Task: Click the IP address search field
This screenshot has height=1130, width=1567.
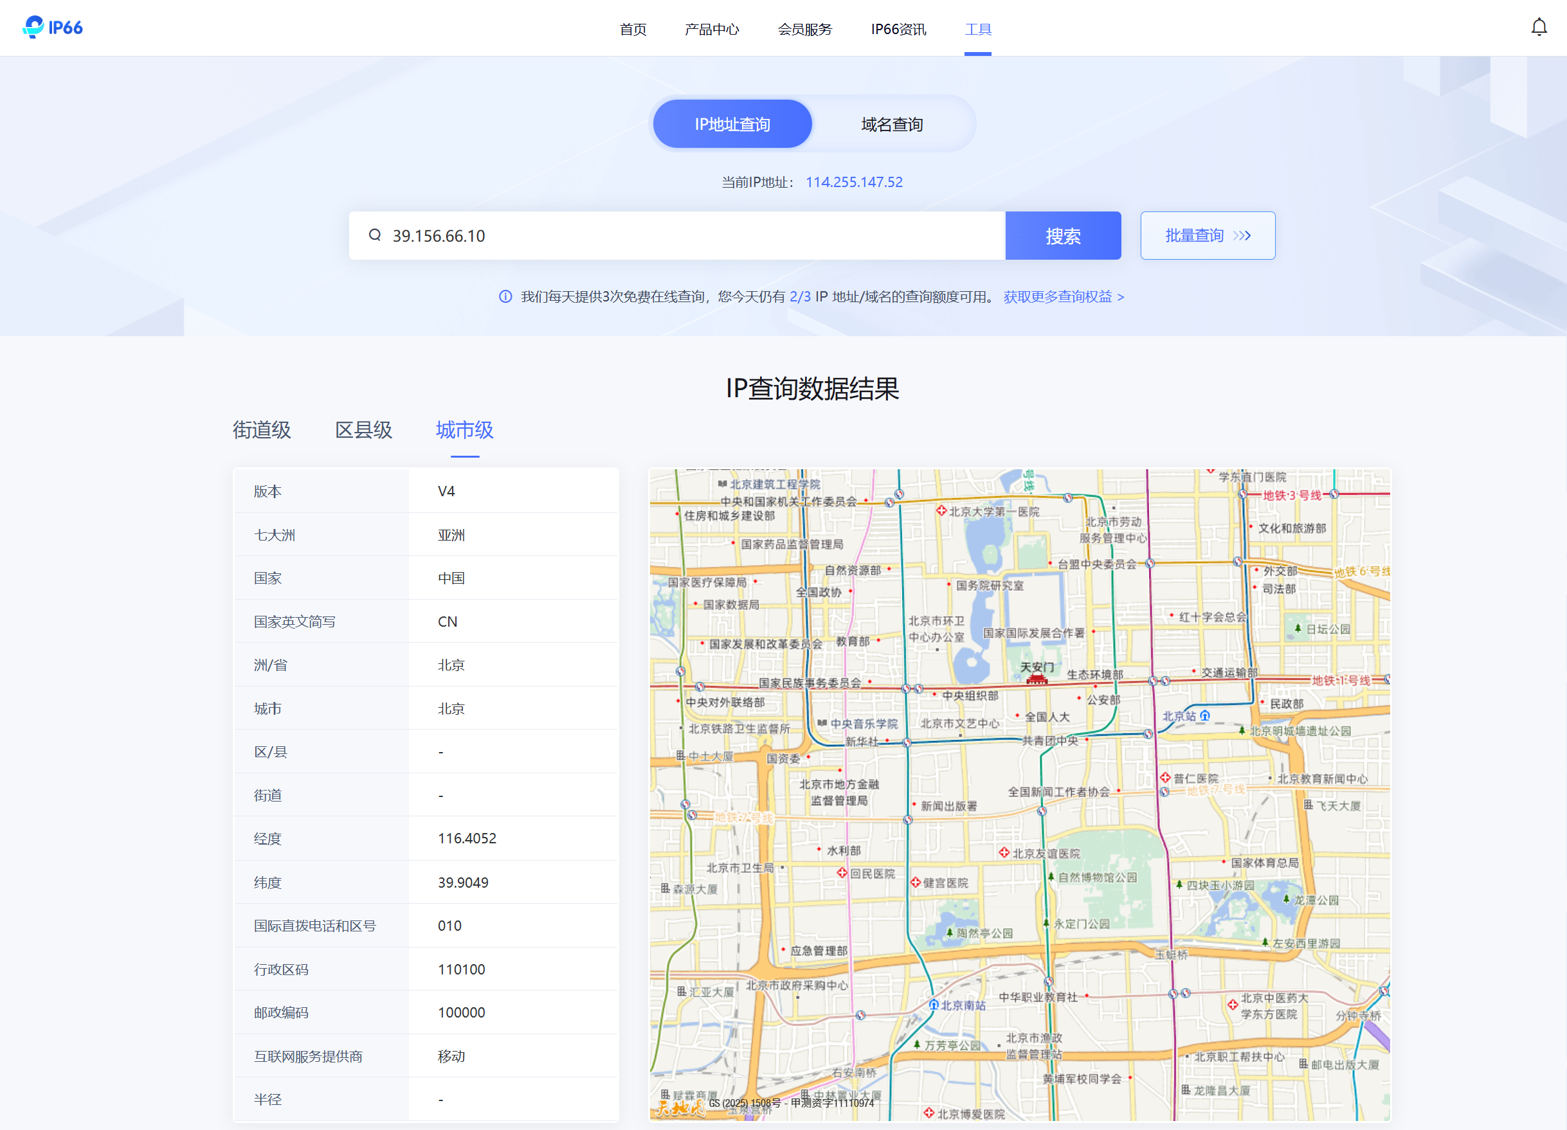Action: (691, 235)
